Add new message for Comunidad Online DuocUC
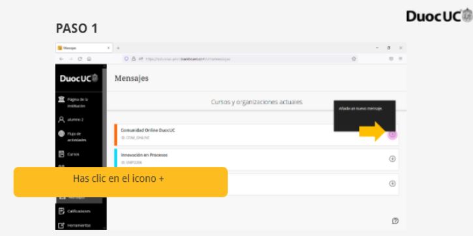Viewport: 473px width, 236px height. pos(392,135)
